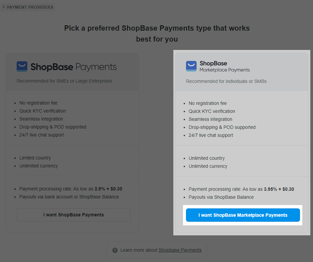Click the 3.95% + $0.30 processing rate line

click(x=241, y=189)
